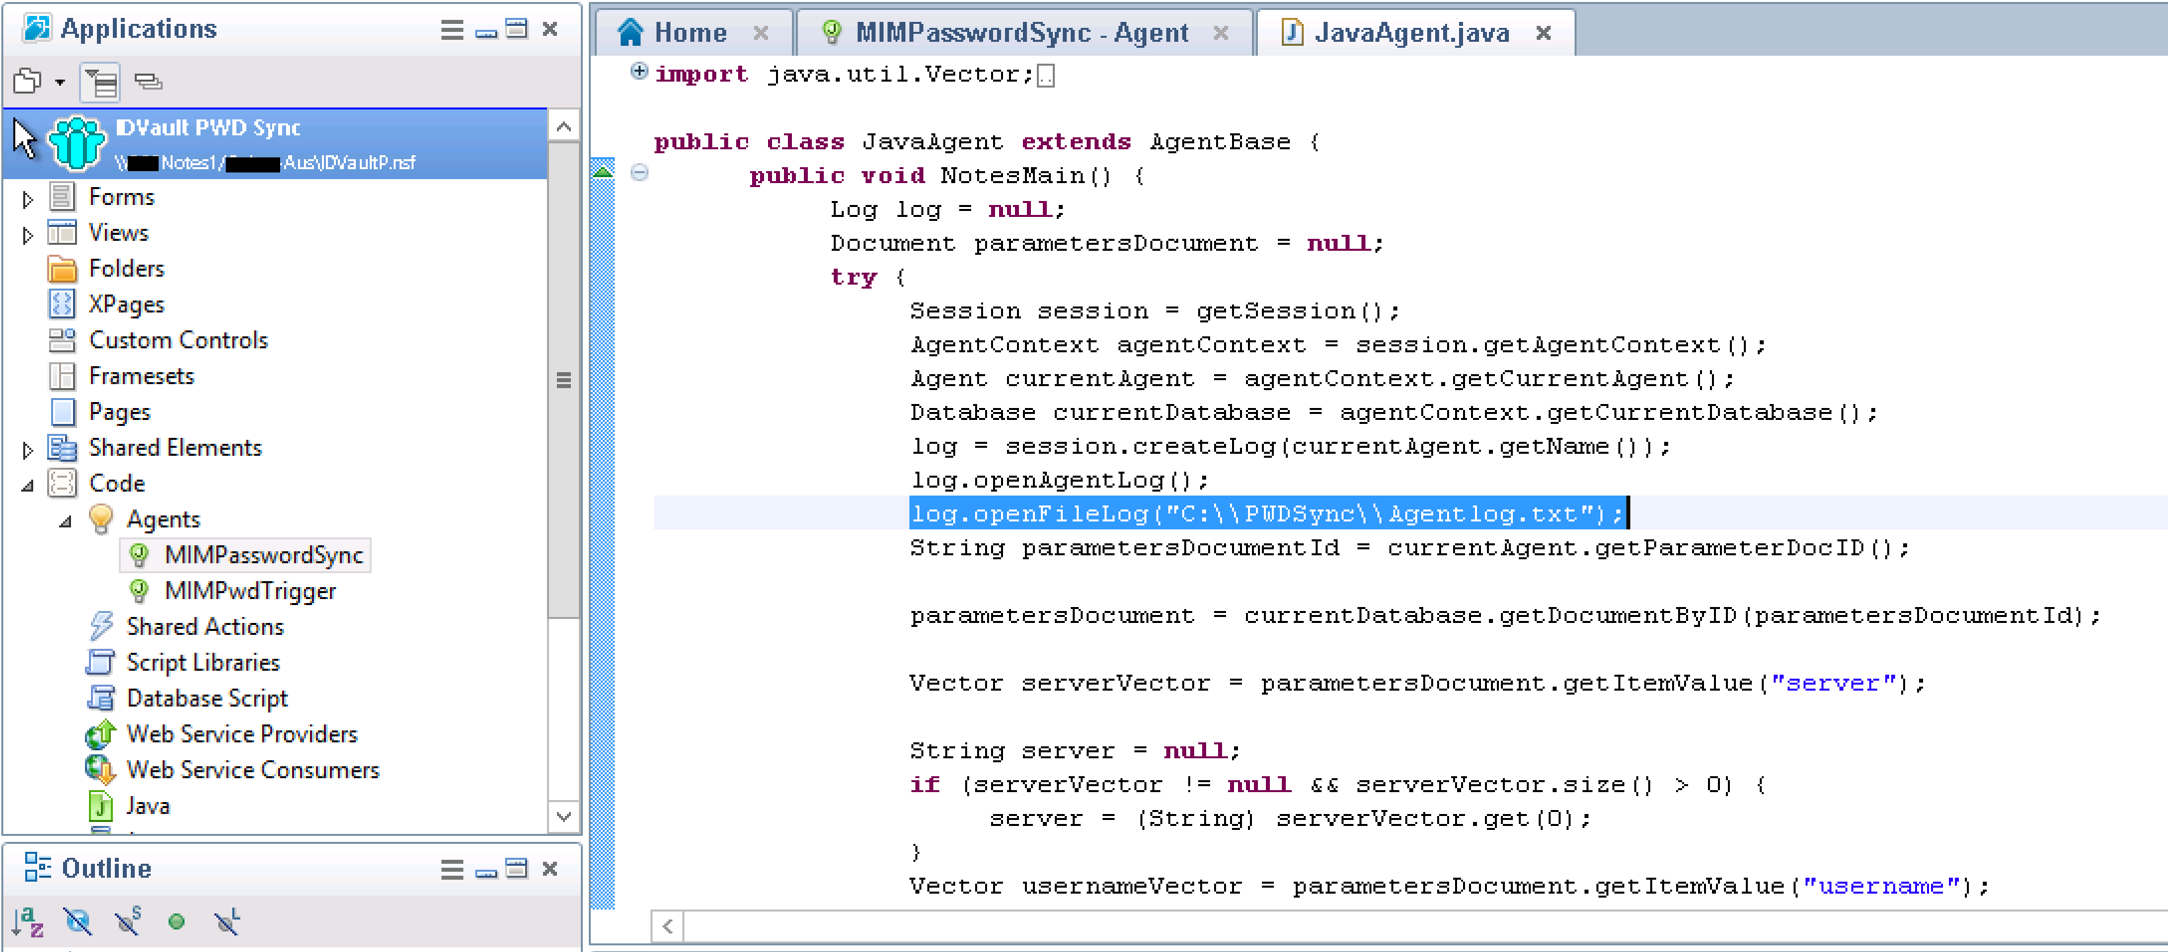Toggle hide non-public members (green dot)

176,921
